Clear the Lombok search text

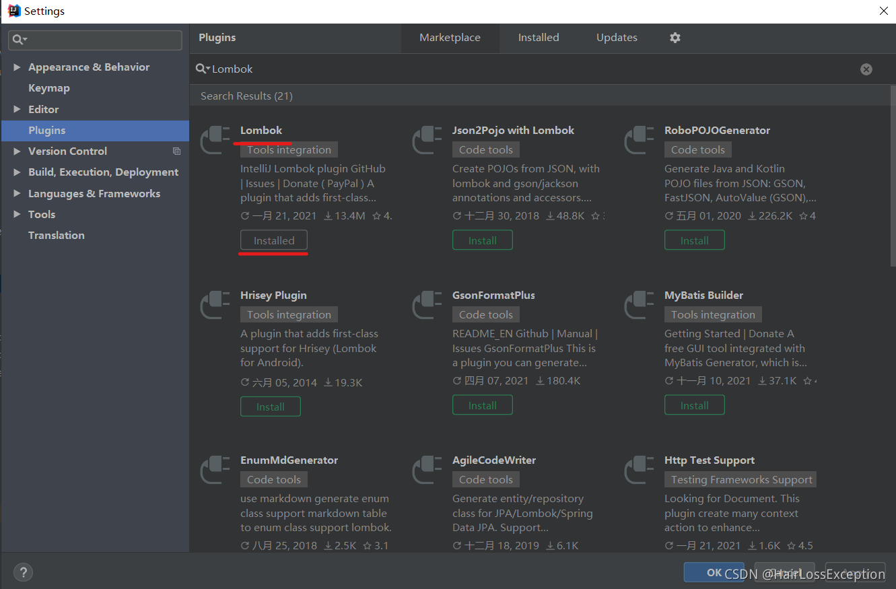coord(866,69)
